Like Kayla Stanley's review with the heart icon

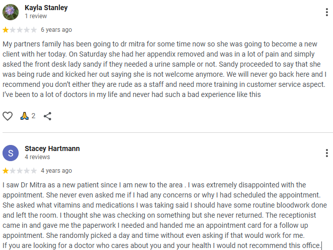coord(8,116)
